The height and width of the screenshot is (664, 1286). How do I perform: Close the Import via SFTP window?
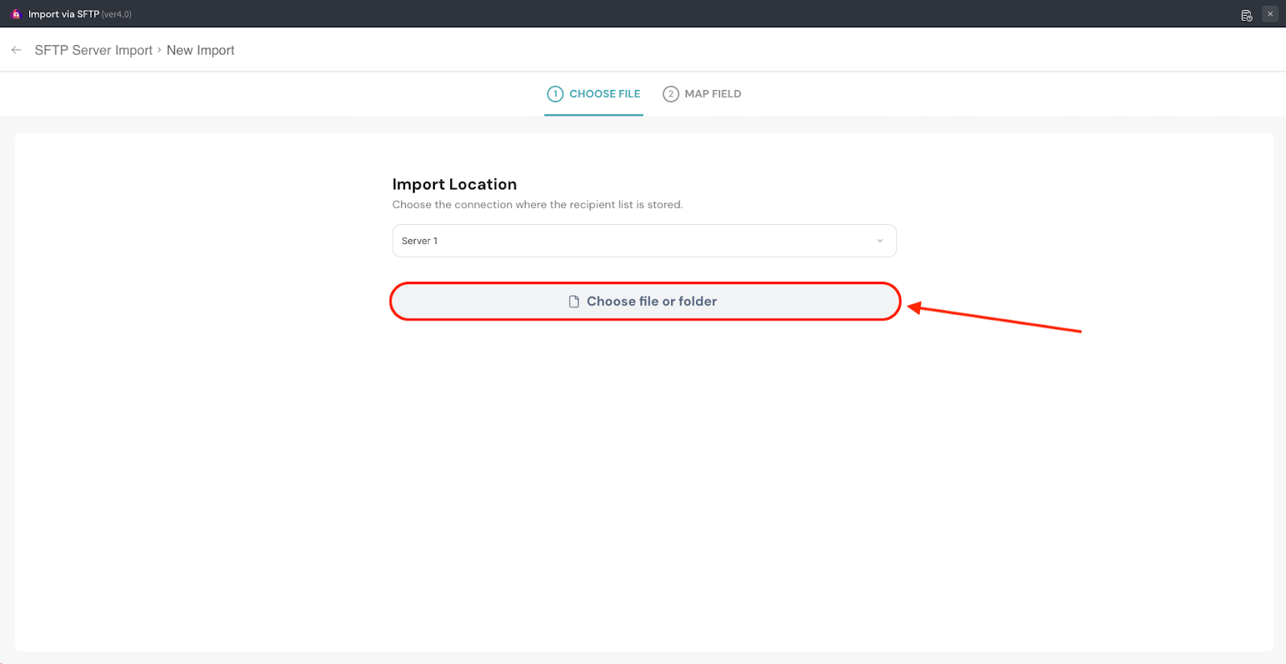(1270, 14)
